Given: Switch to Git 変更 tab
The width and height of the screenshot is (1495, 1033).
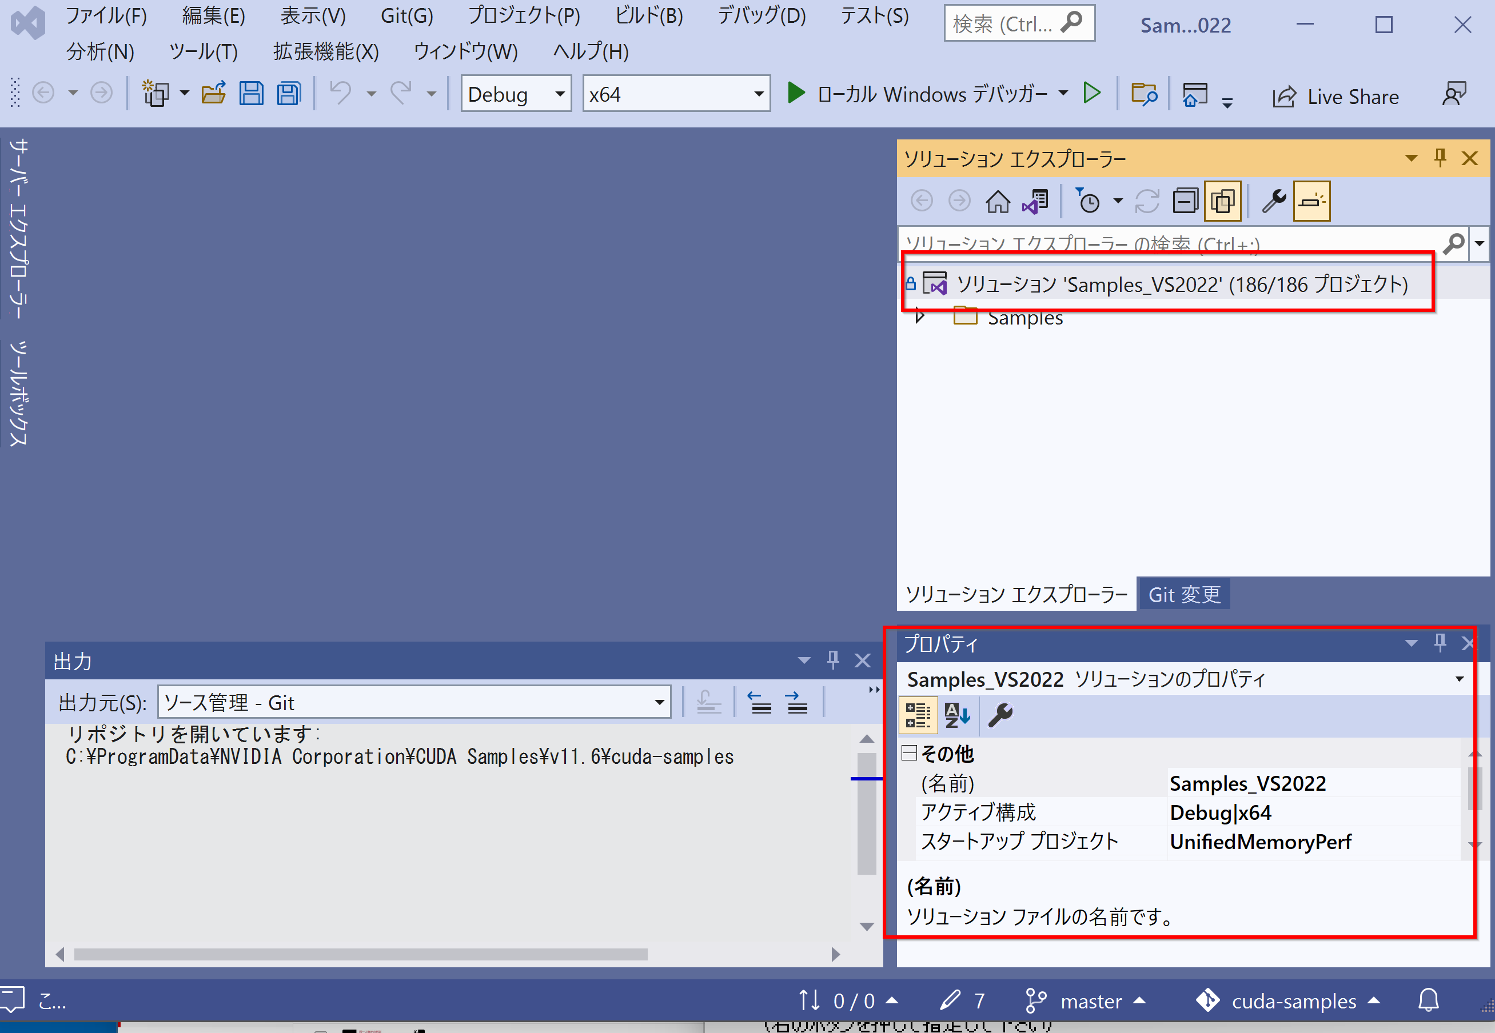Looking at the screenshot, I should tap(1184, 594).
